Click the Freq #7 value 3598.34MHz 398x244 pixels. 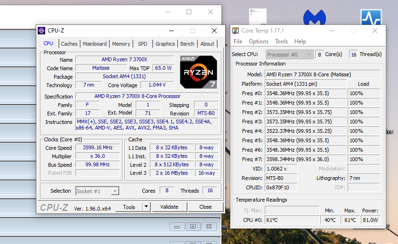[306, 159]
